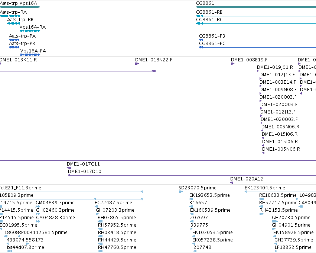Select the DME1-018N22.F BAC end label
The height and width of the screenshot is (253, 316).
pyautogui.click(x=154, y=60)
